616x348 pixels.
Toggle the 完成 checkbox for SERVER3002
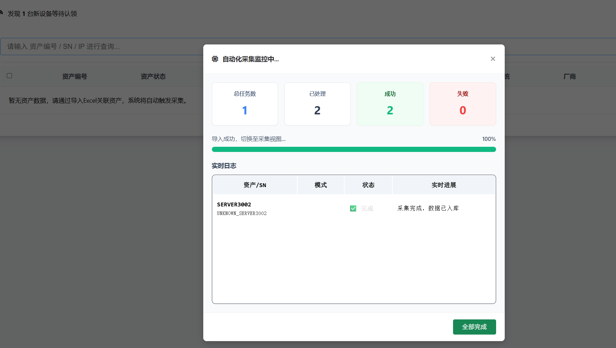pos(353,208)
